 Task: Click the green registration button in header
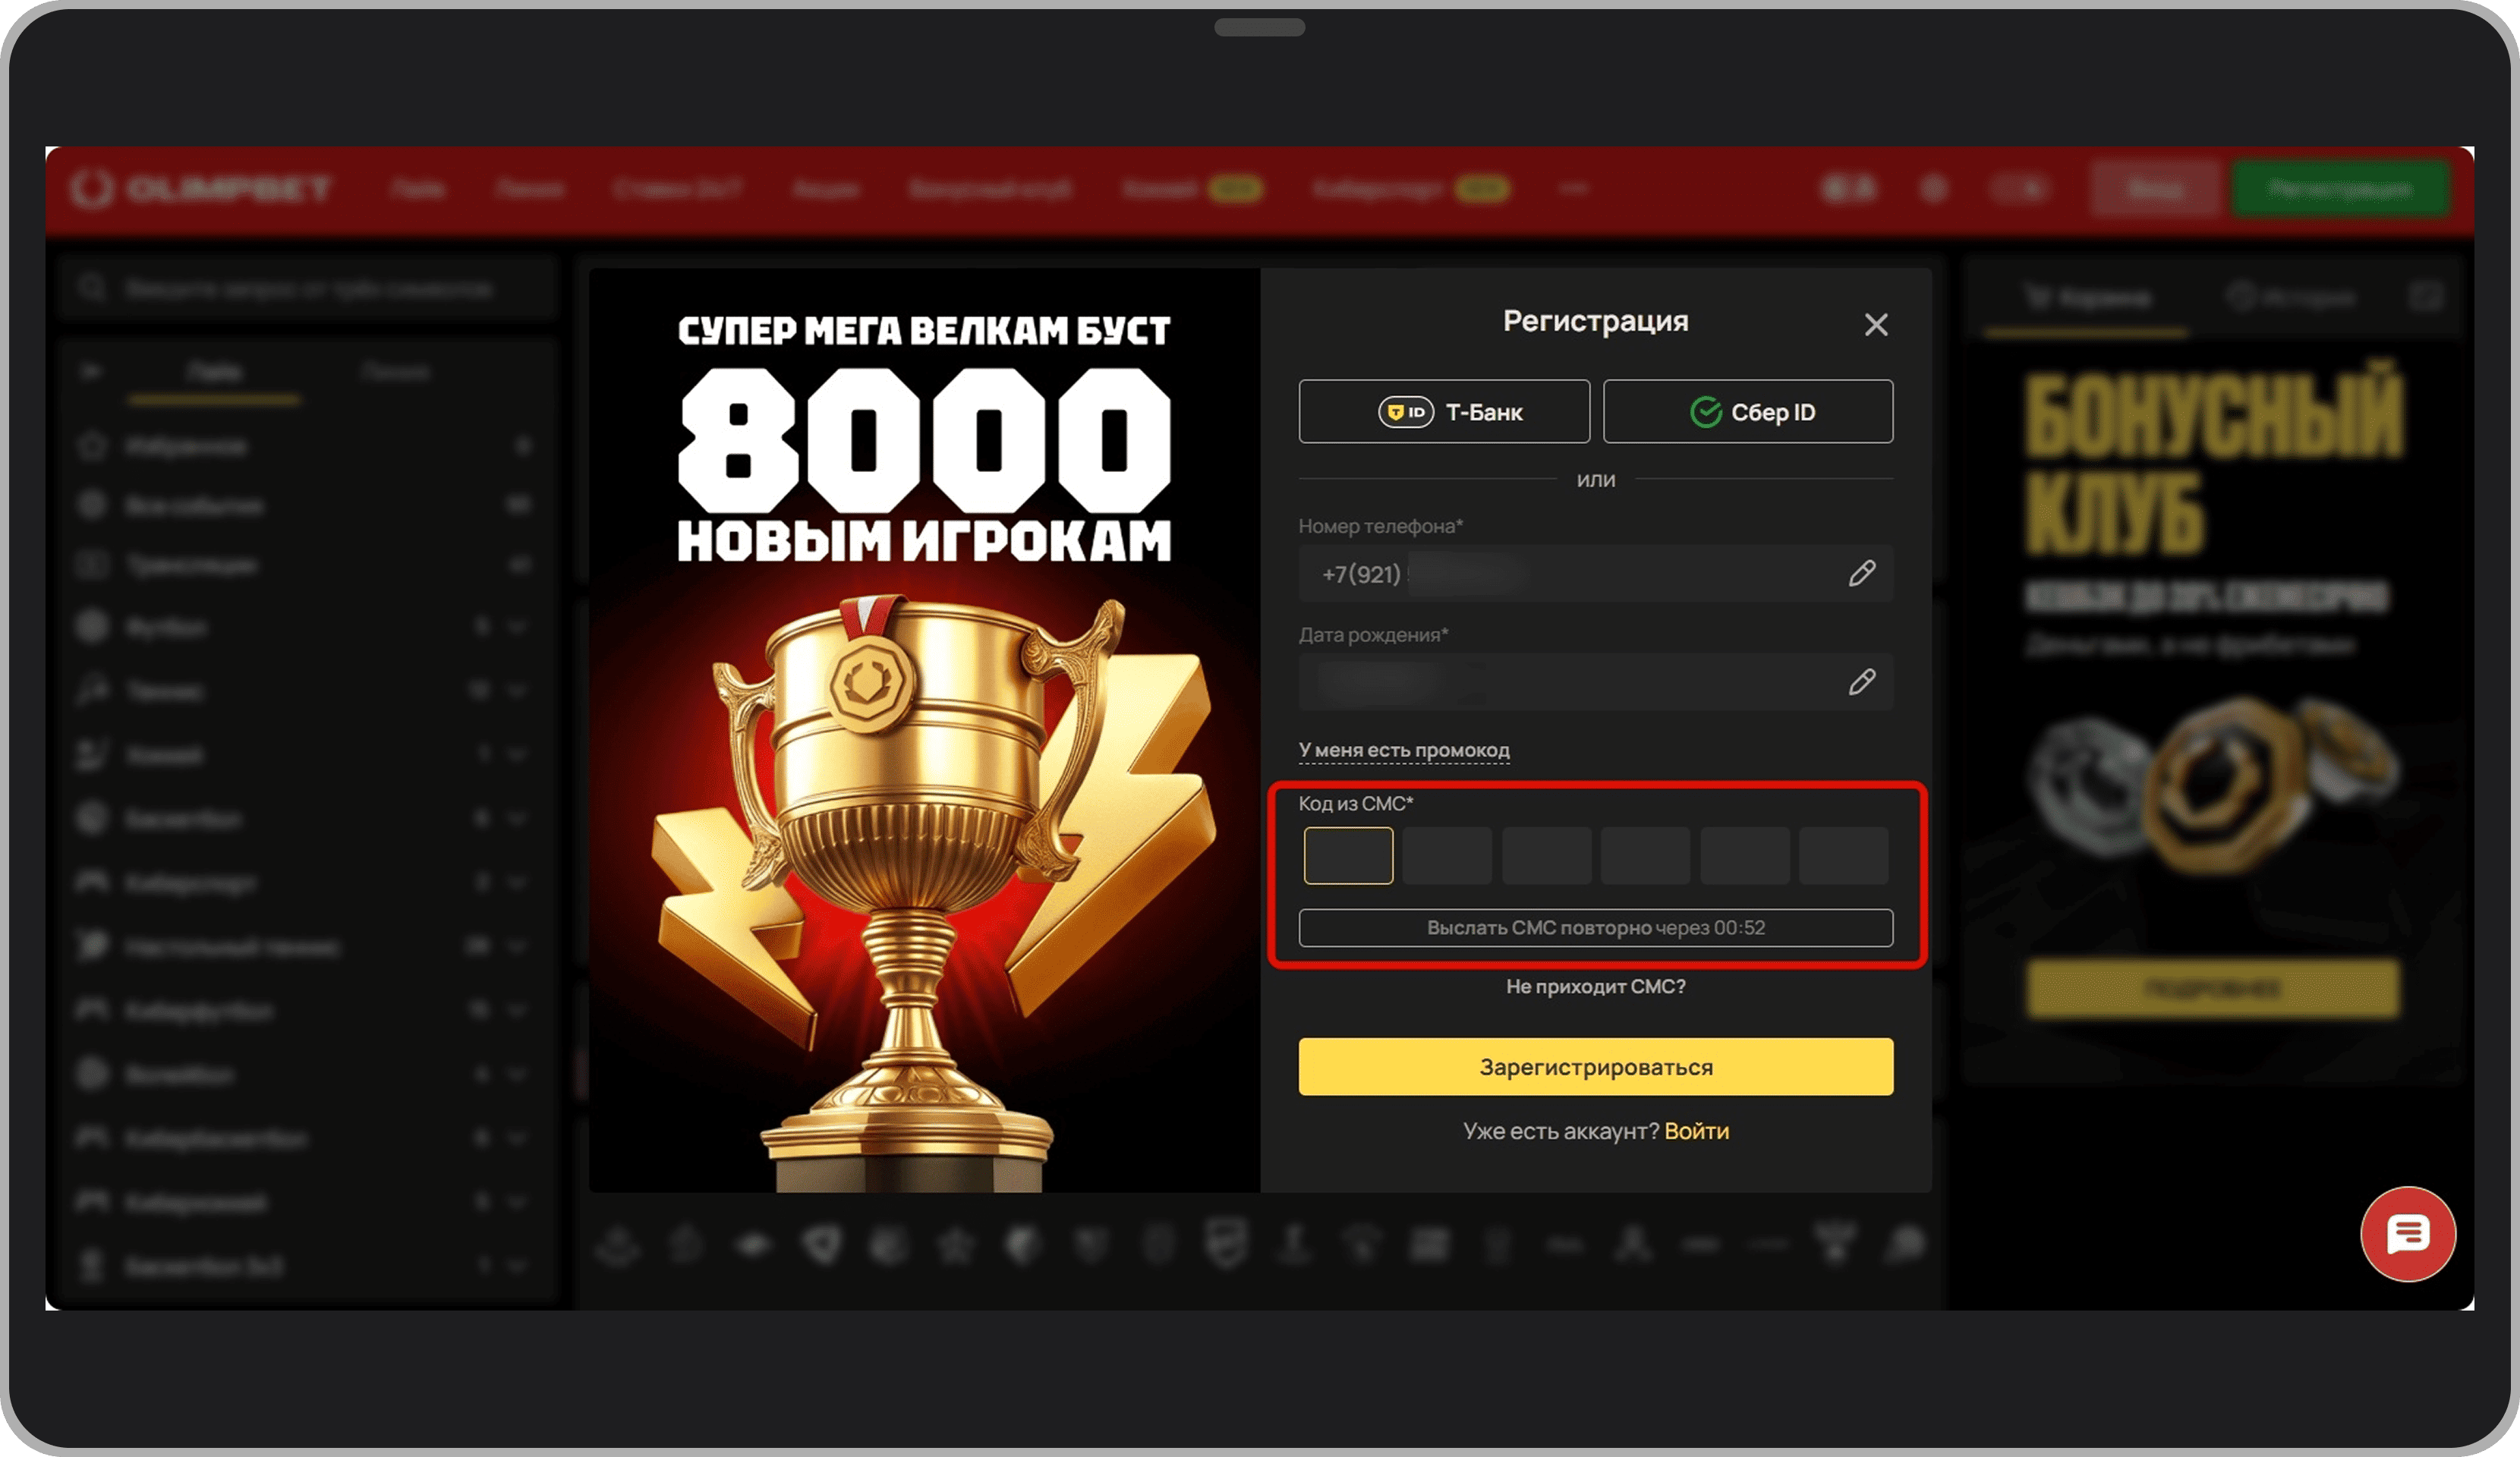pos(2340,188)
